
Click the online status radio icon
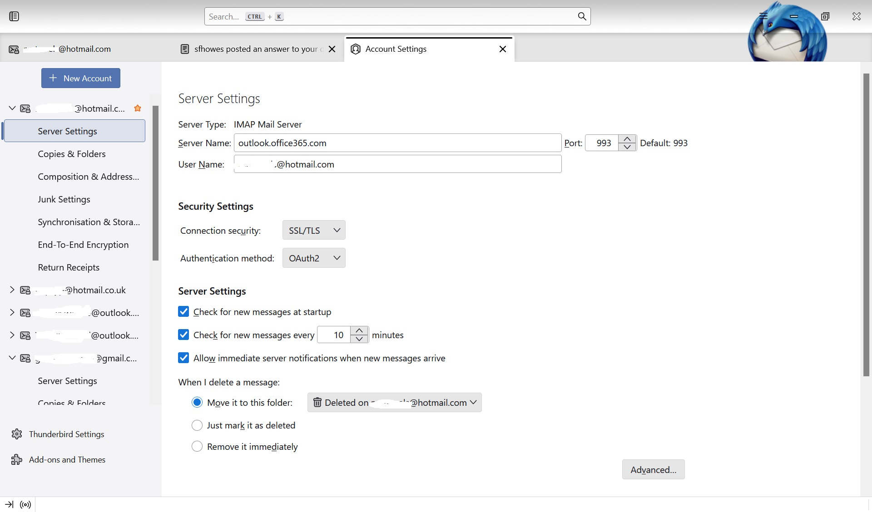(x=25, y=504)
